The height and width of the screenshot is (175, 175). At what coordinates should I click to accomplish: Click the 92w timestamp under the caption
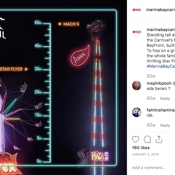(x=151, y=76)
